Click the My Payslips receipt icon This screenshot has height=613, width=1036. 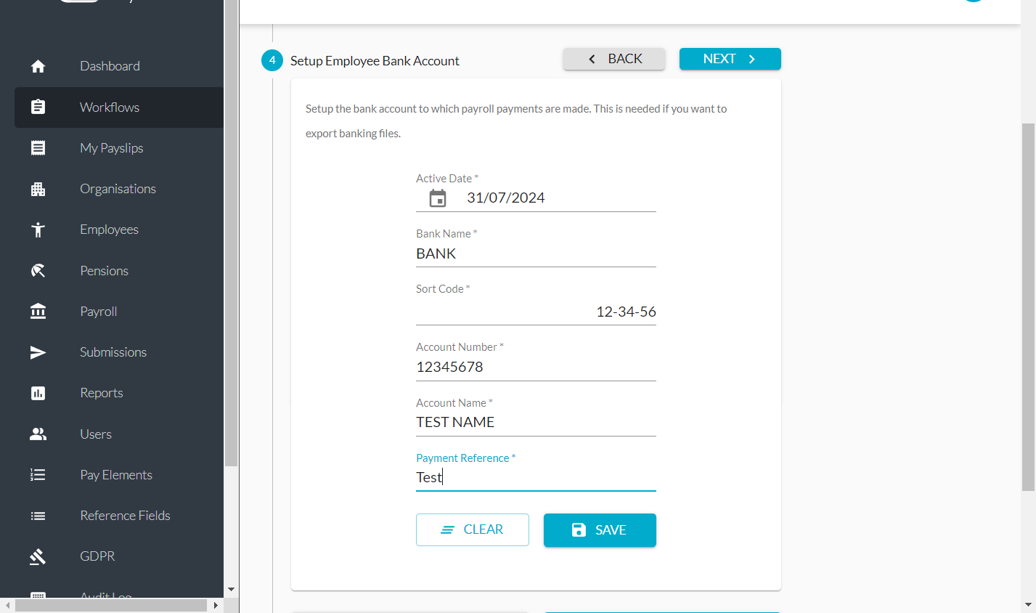tap(38, 148)
